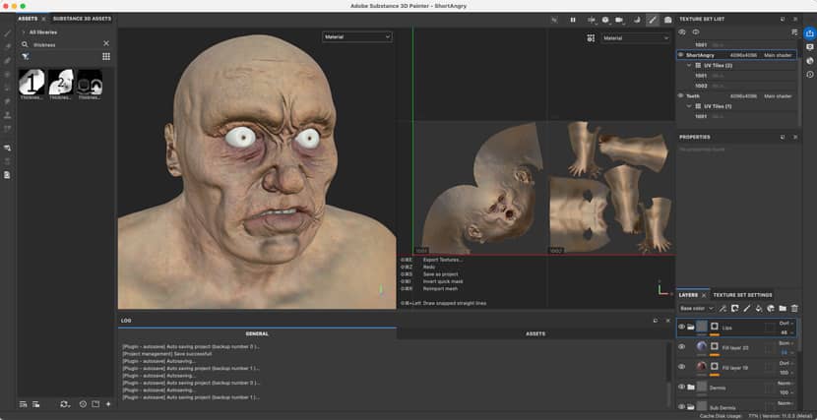Delete the selected layer with trash icon
Viewport: 817px width, 420px height.
coord(794,309)
